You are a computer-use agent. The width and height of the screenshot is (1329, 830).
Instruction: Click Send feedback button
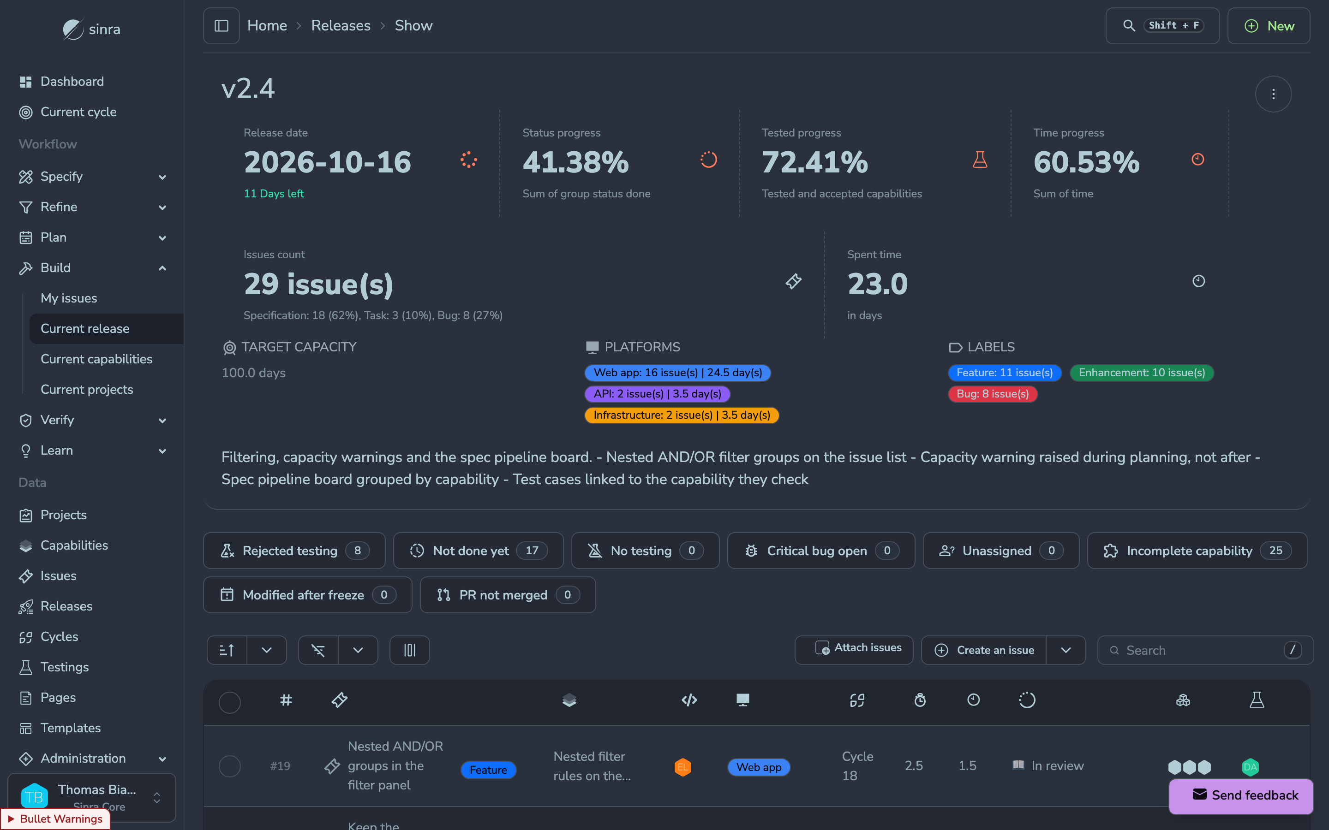[1241, 795]
